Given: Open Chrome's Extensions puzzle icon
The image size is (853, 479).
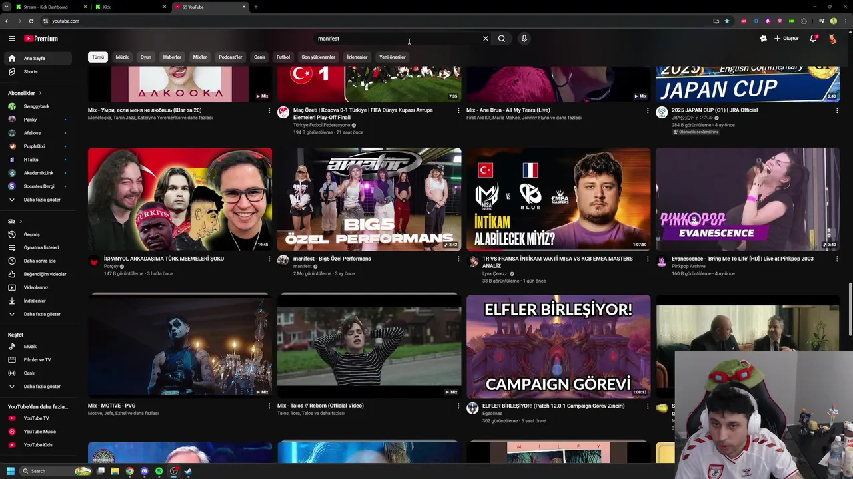Looking at the screenshot, I should point(804,21).
